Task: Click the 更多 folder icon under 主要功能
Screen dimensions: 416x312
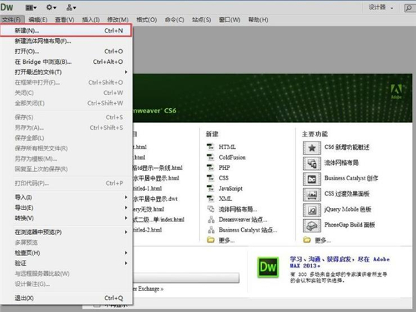Action: click(306, 240)
